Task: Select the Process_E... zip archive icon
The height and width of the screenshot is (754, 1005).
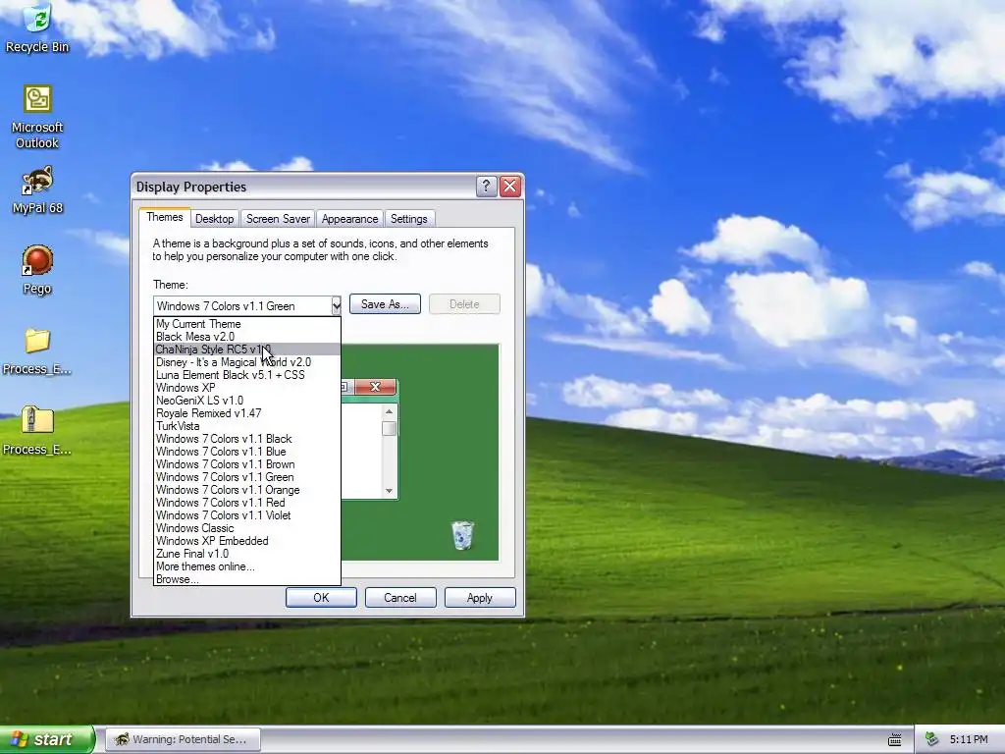Action: (x=37, y=431)
